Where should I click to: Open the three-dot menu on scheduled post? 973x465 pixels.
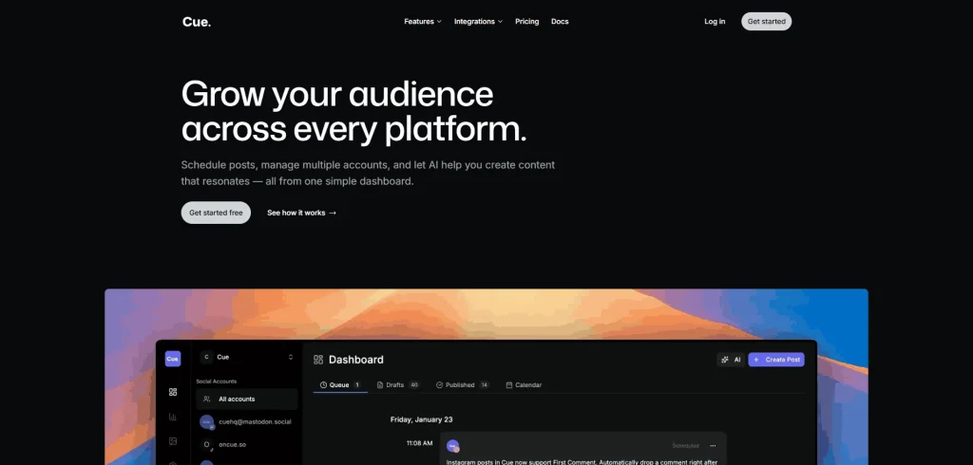pyautogui.click(x=713, y=445)
